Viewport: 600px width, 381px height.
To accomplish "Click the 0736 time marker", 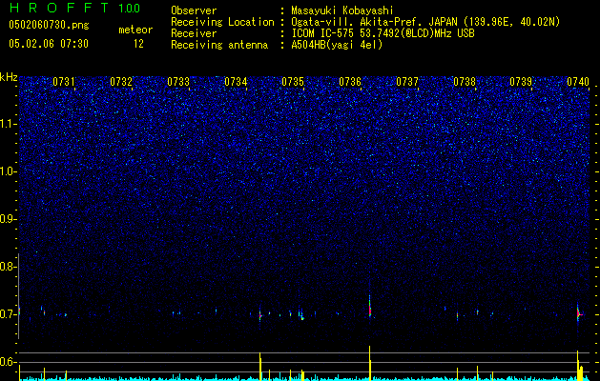I will click(350, 82).
